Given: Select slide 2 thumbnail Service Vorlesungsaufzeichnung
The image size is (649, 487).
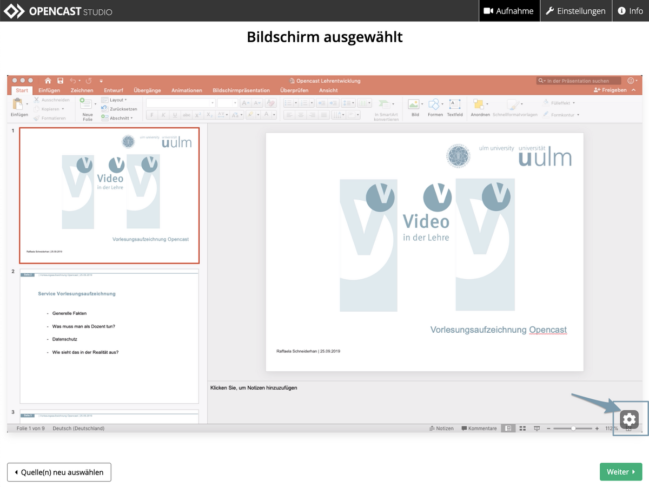Looking at the screenshot, I should [109, 336].
